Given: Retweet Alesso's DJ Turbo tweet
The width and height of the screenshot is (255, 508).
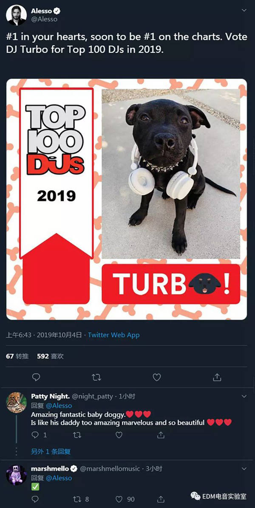Looking at the screenshot, I should coord(96,377).
